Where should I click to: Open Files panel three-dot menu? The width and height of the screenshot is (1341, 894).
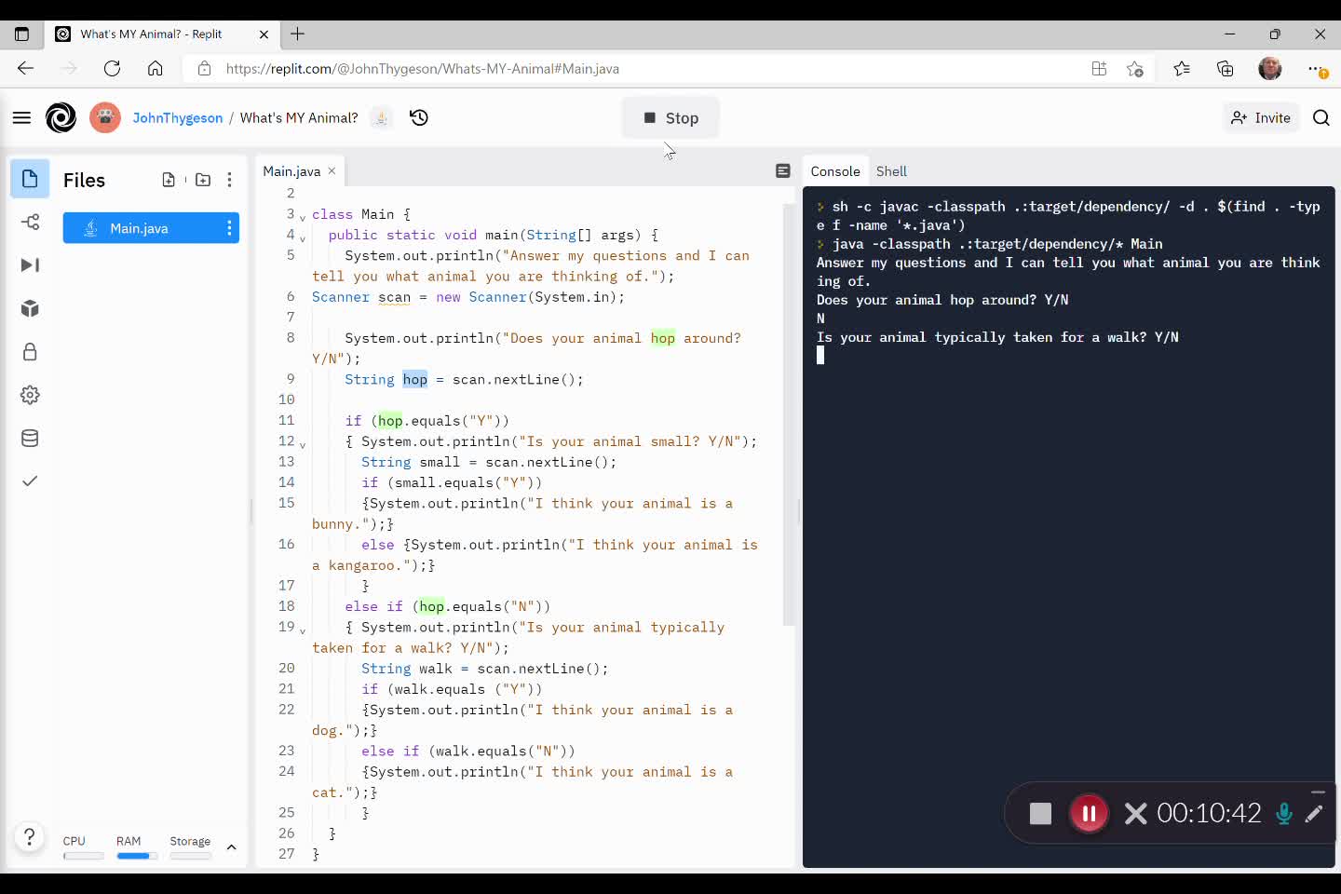[x=229, y=180]
